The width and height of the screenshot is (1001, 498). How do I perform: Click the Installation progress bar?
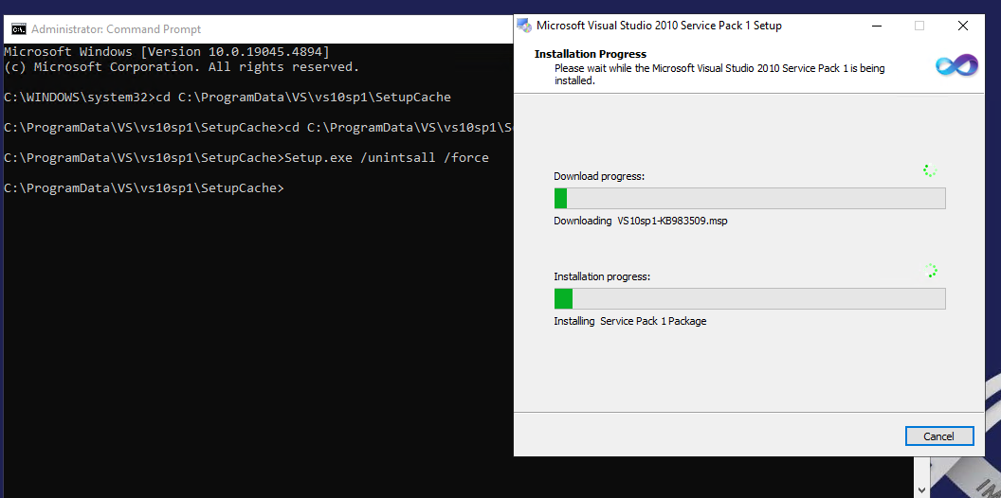(x=750, y=299)
